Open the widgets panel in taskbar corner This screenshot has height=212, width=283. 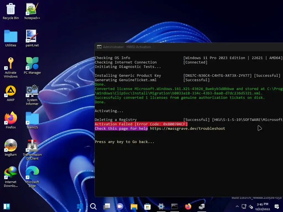(x=7, y=206)
